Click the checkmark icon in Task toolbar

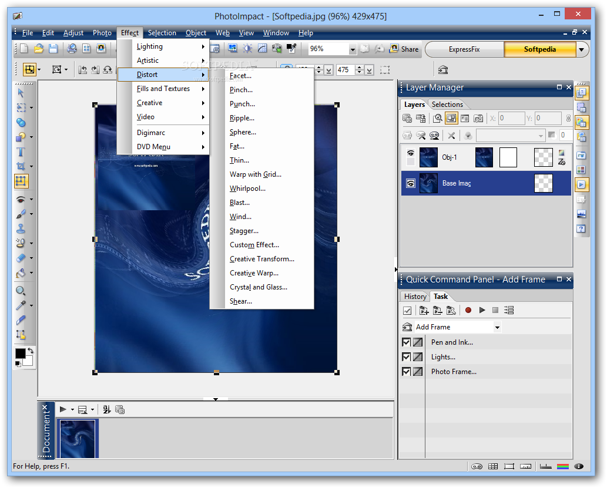click(x=407, y=310)
